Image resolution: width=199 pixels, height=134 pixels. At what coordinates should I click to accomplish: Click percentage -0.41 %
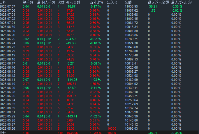[95, 88]
